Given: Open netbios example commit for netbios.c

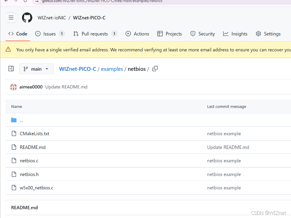Looking at the screenshot, I should coord(224,161).
